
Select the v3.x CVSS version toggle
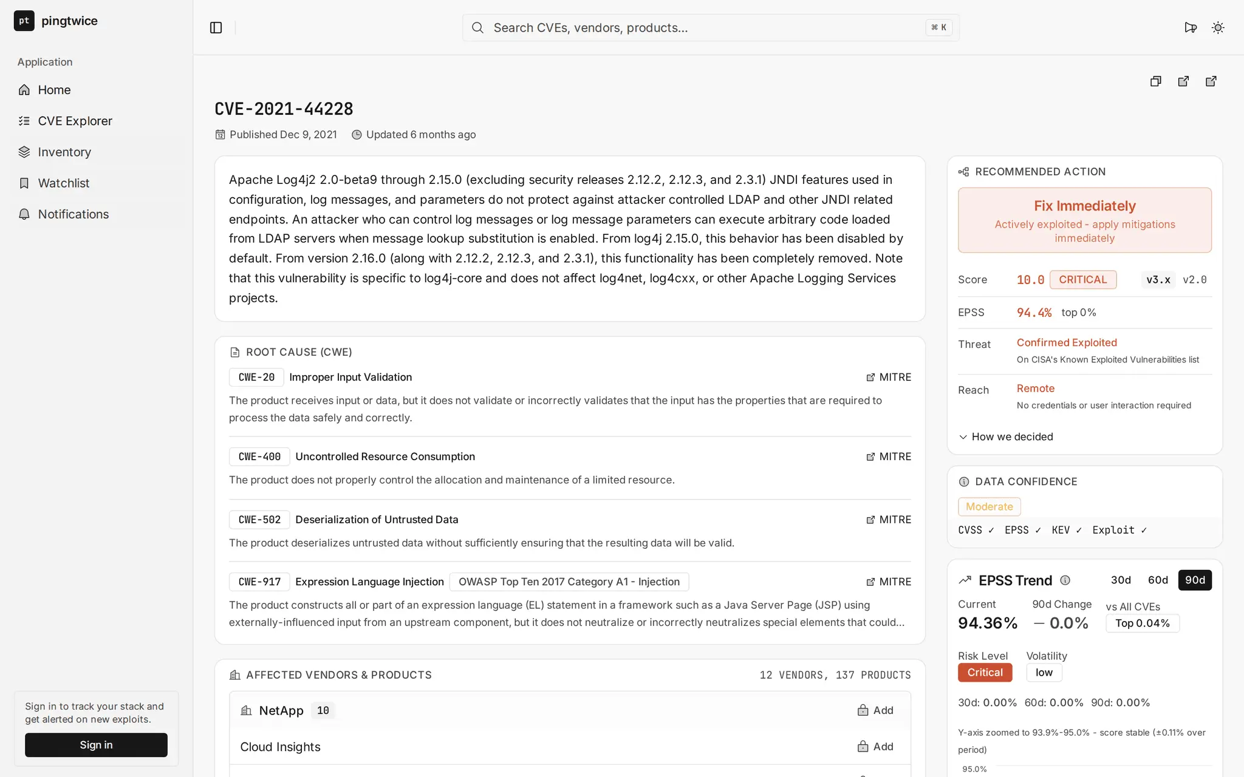[1158, 280]
